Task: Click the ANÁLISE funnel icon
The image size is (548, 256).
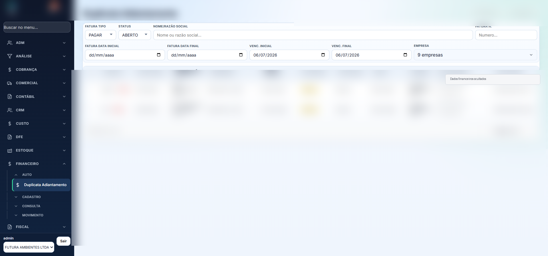Action: point(10,56)
